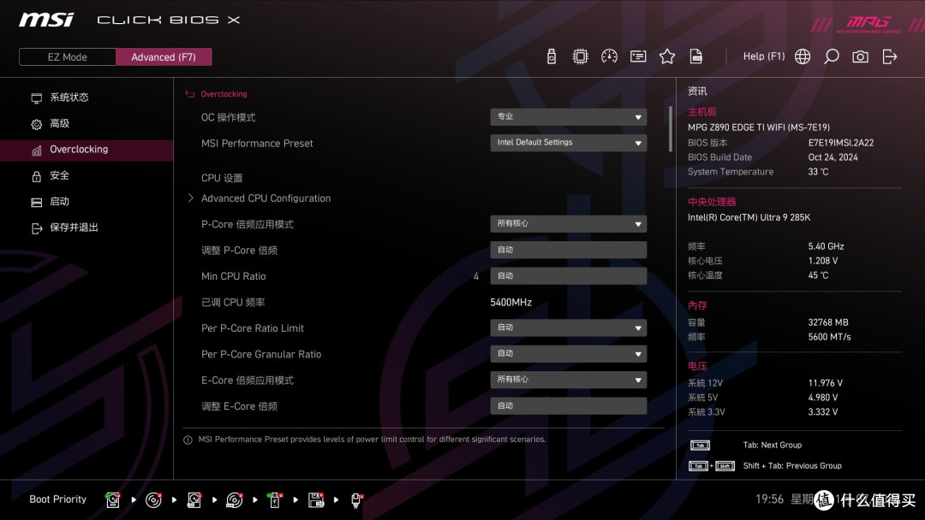Open Per P-Core Granular Ratio dropdown
Screen dimensions: 925x520
pos(568,353)
